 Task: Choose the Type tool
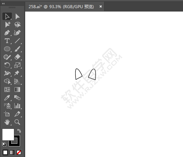[7, 41]
